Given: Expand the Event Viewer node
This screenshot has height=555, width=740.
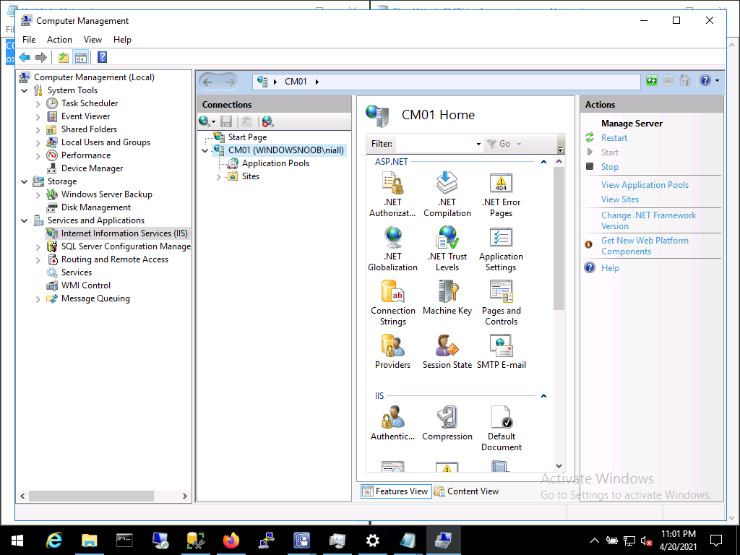Looking at the screenshot, I should [x=38, y=116].
